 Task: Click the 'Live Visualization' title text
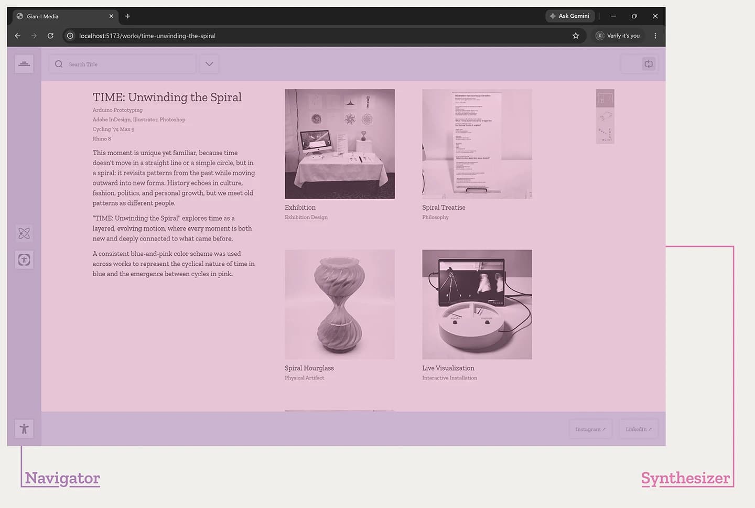pos(448,368)
